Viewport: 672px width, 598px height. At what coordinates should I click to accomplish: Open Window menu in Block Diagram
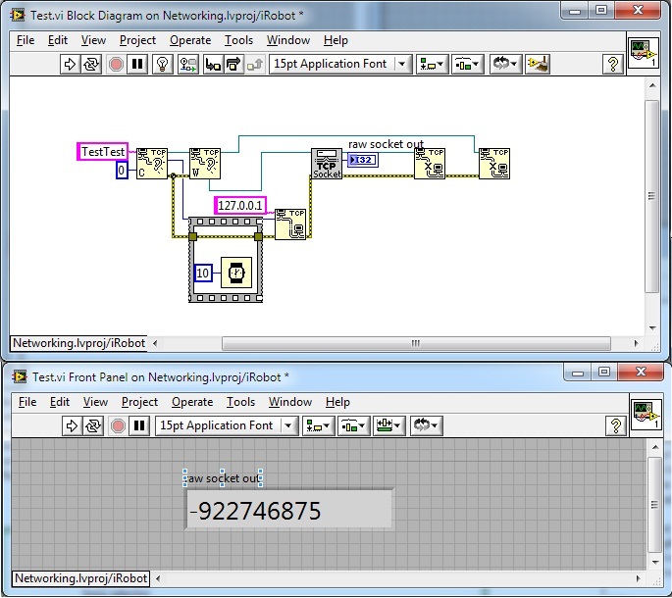coord(288,40)
